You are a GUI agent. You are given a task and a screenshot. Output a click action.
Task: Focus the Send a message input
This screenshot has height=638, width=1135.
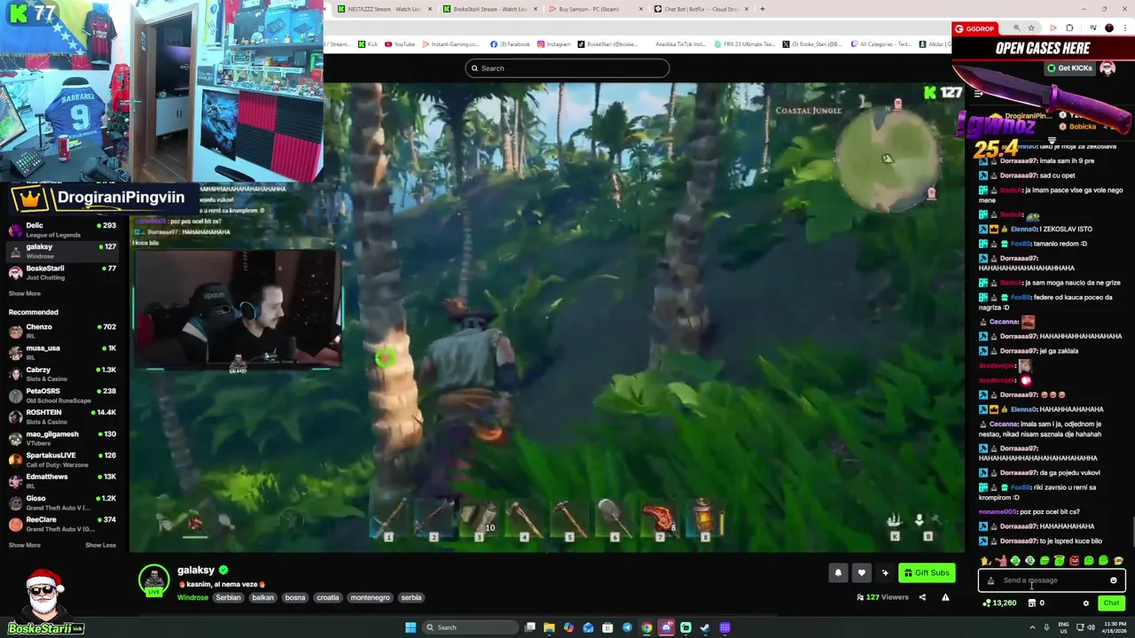[x=1052, y=580]
